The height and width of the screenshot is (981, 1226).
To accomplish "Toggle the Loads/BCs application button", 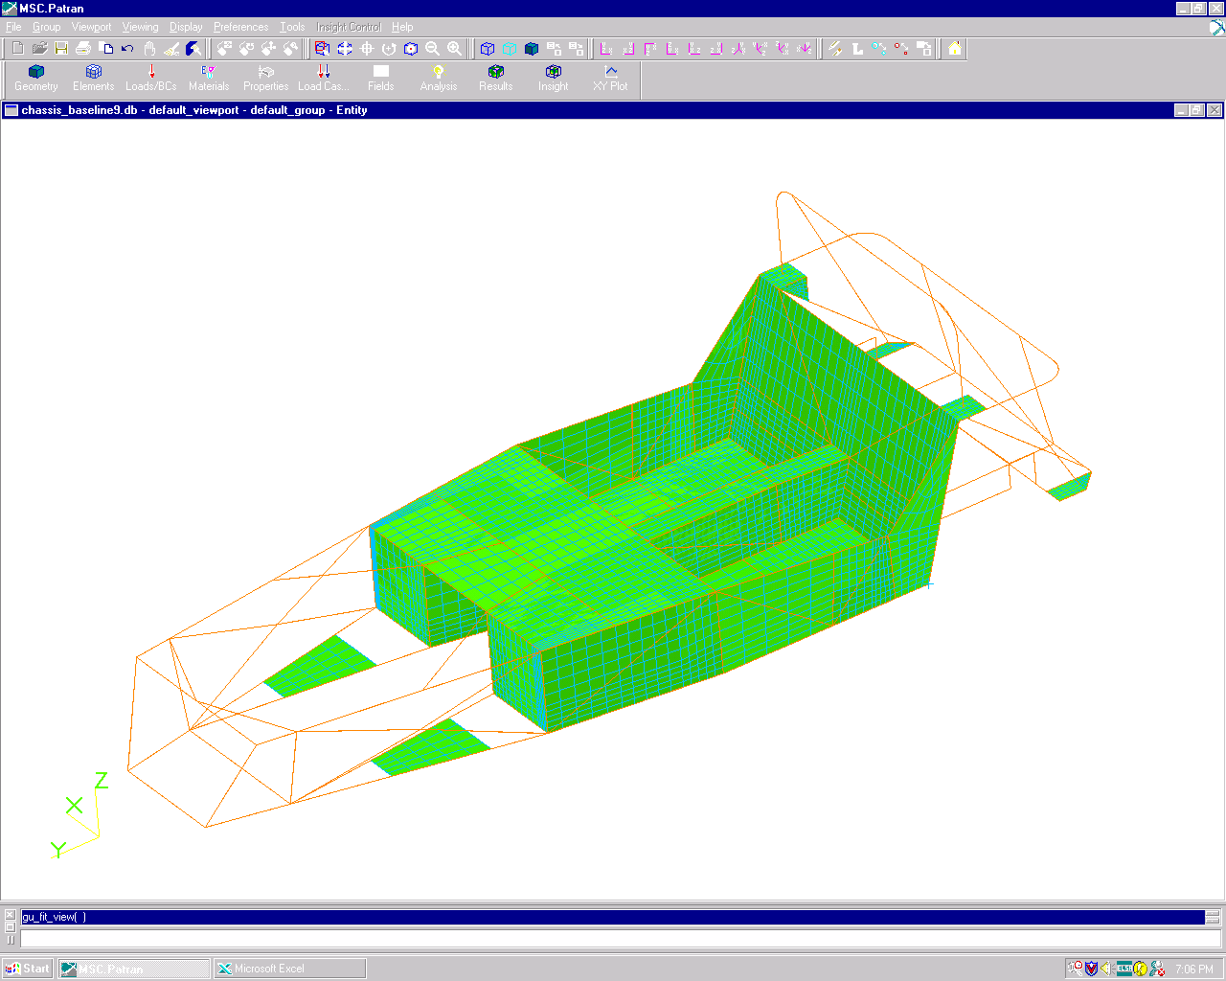I will point(151,78).
